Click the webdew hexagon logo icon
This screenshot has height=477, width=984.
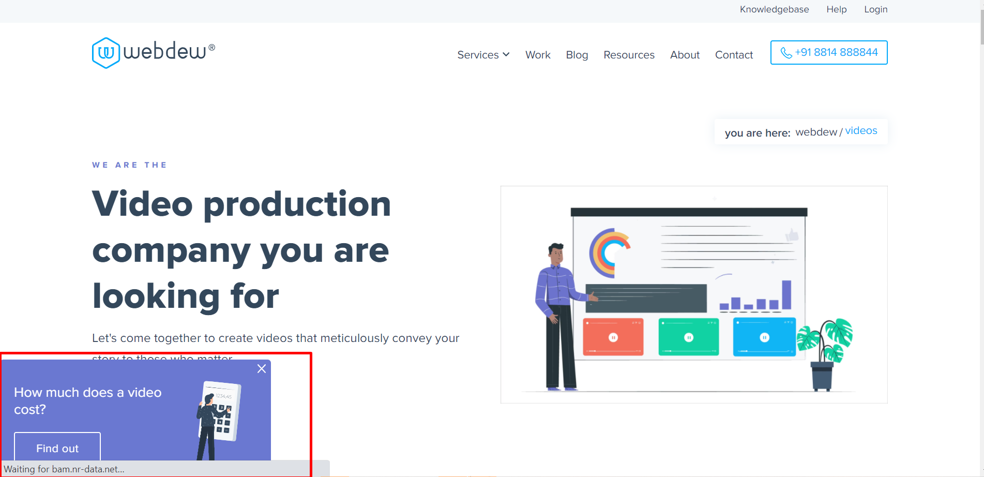click(x=105, y=53)
